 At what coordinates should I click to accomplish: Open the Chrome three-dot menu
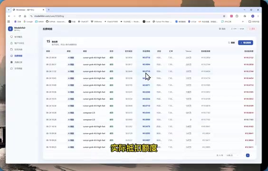[x=258, y=16]
